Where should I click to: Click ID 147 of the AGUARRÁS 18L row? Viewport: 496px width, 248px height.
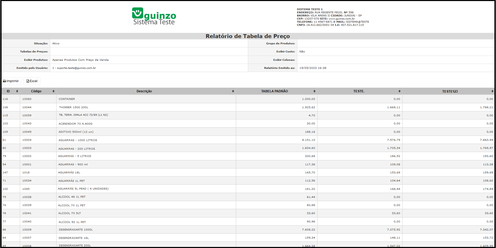point(5,173)
